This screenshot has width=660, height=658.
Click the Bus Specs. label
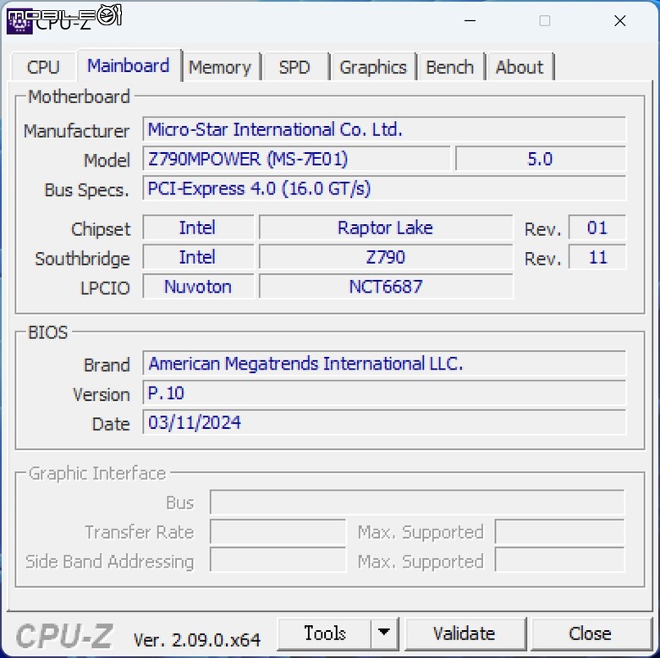click(86, 190)
